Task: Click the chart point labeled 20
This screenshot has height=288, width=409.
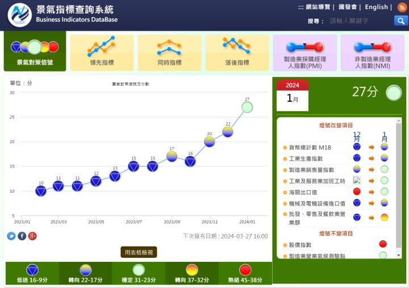Action: (209, 141)
